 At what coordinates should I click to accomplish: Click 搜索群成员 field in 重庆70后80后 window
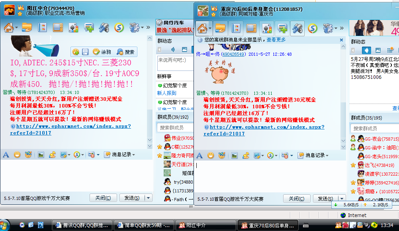[375, 129]
